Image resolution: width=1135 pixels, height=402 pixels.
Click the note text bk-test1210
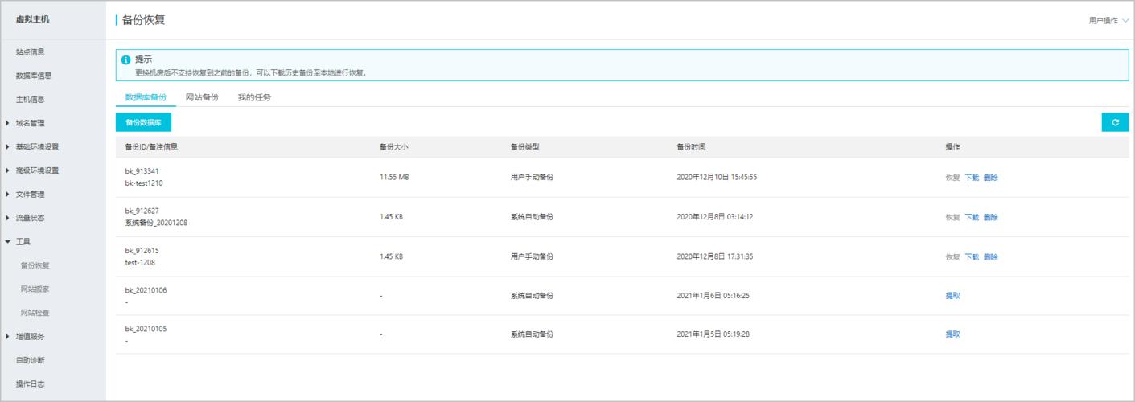click(x=144, y=183)
